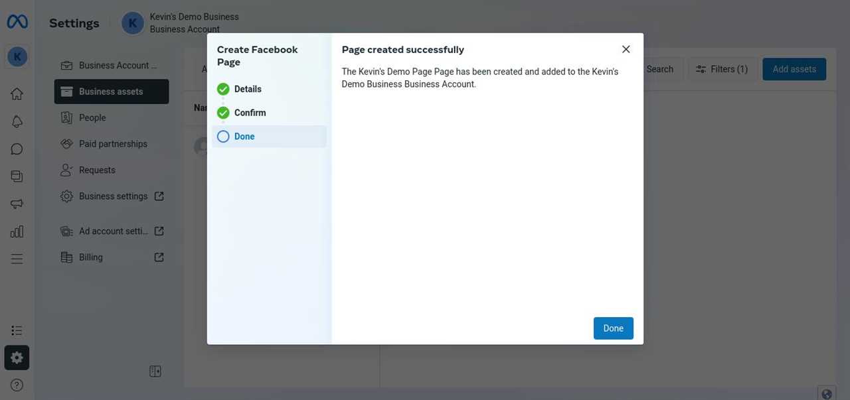Open the messages chat bubble icon
Image resolution: width=850 pixels, height=400 pixels.
pyautogui.click(x=17, y=149)
